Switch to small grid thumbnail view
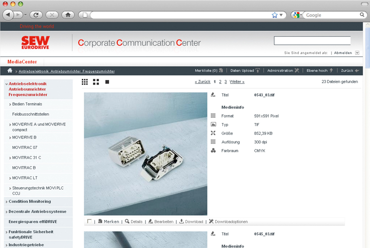Viewport: 370px width, 248px height. pyautogui.click(x=85, y=82)
